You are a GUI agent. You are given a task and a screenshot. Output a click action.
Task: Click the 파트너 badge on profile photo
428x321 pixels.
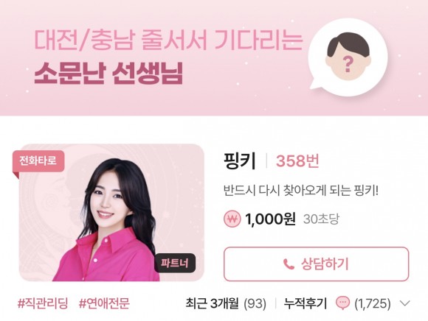point(175,263)
